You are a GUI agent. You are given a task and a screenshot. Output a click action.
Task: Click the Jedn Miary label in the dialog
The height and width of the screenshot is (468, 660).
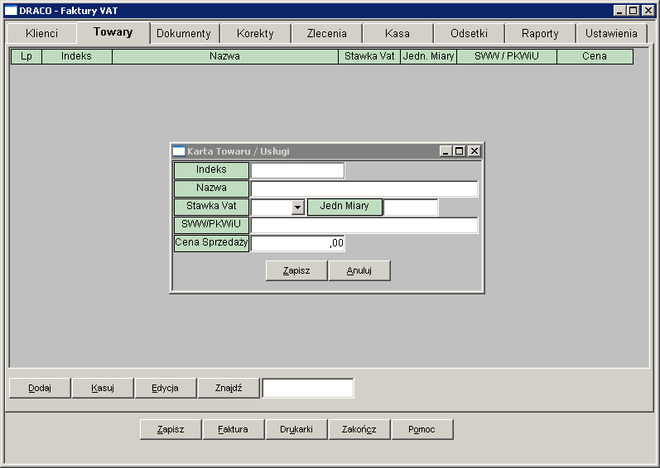click(344, 207)
